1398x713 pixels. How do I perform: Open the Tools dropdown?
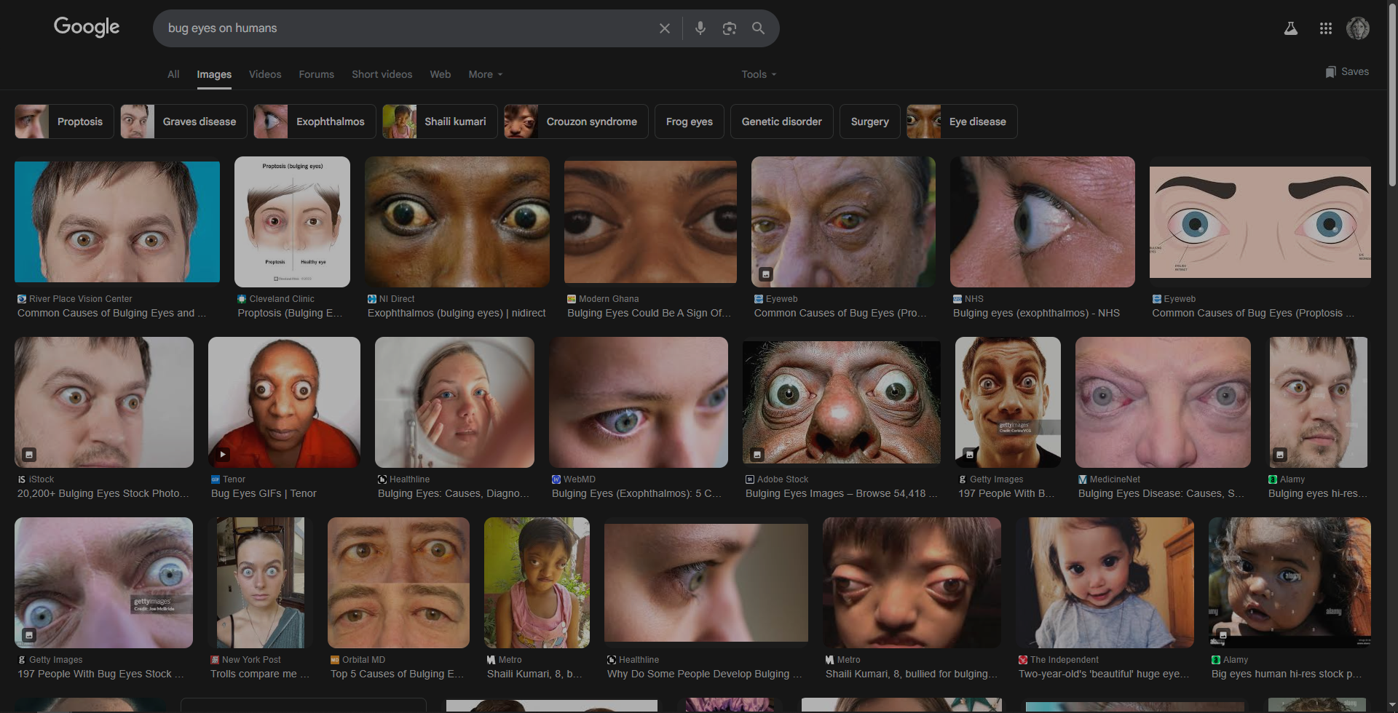(758, 74)
